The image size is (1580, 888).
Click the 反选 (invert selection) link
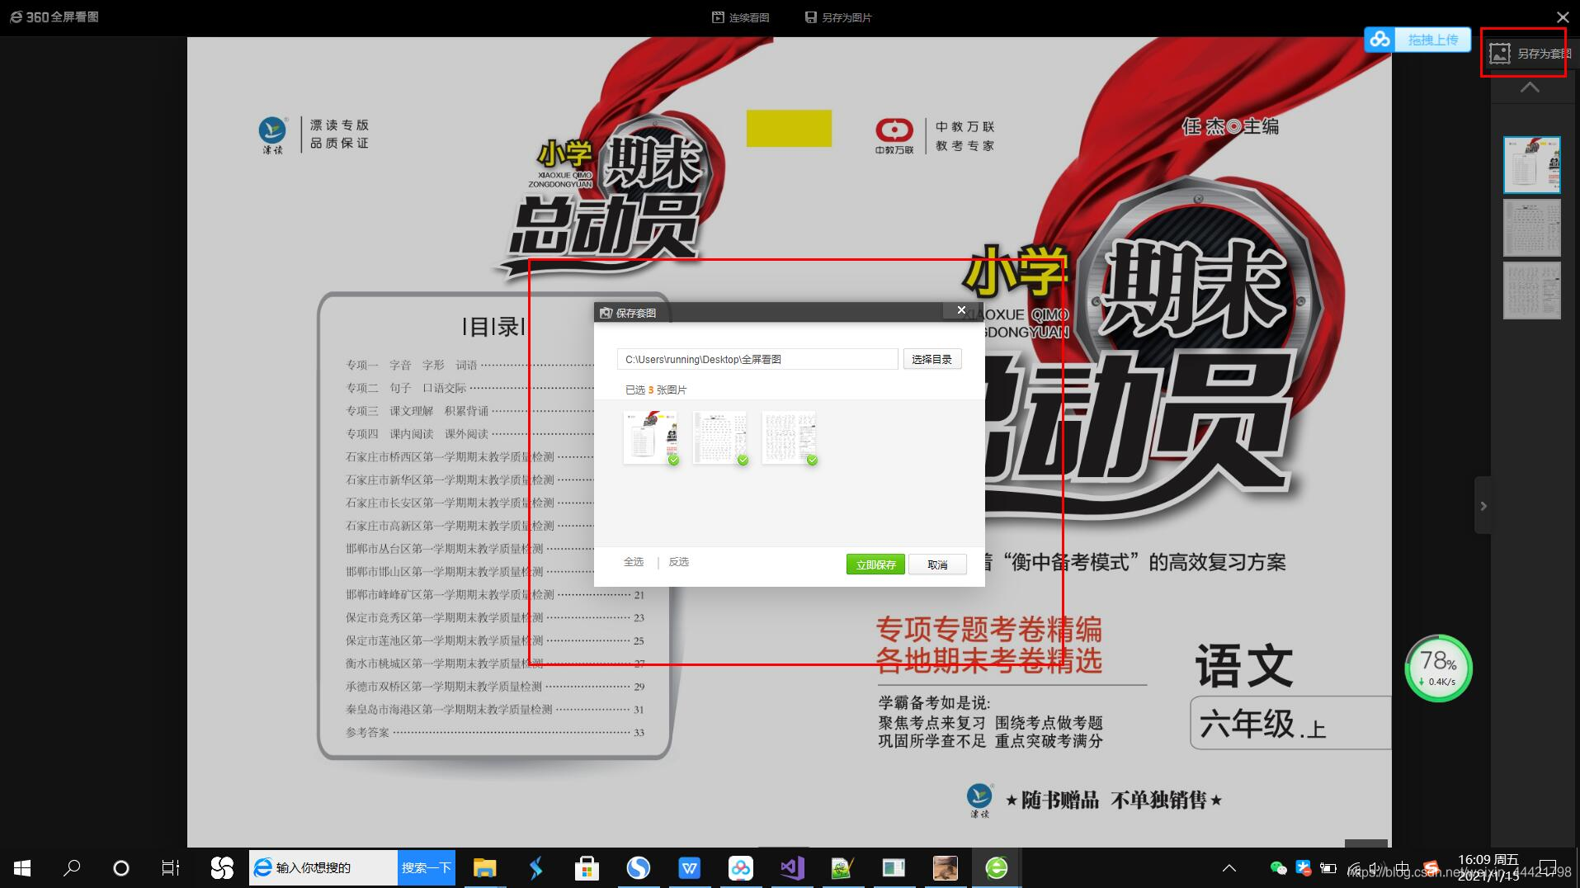(679, 562)
